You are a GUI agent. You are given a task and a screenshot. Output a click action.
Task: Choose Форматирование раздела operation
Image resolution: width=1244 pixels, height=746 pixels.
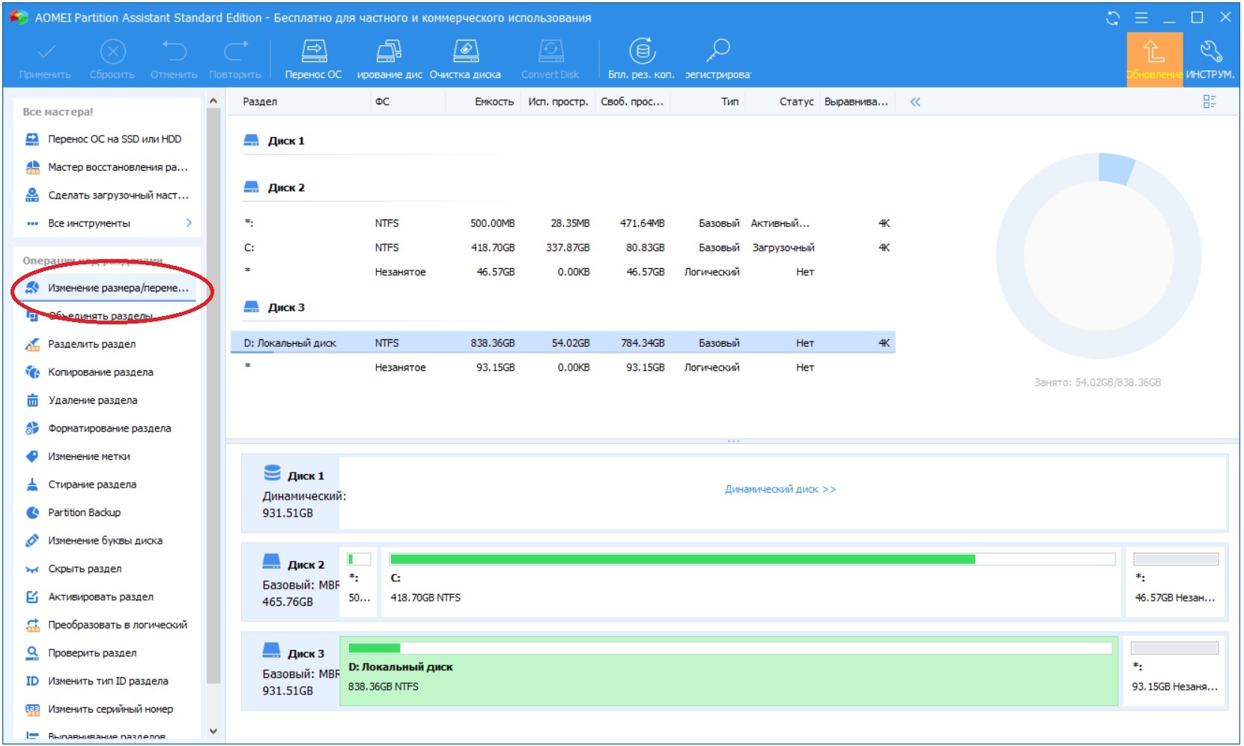pyautogui.click(x=109, y=428)
